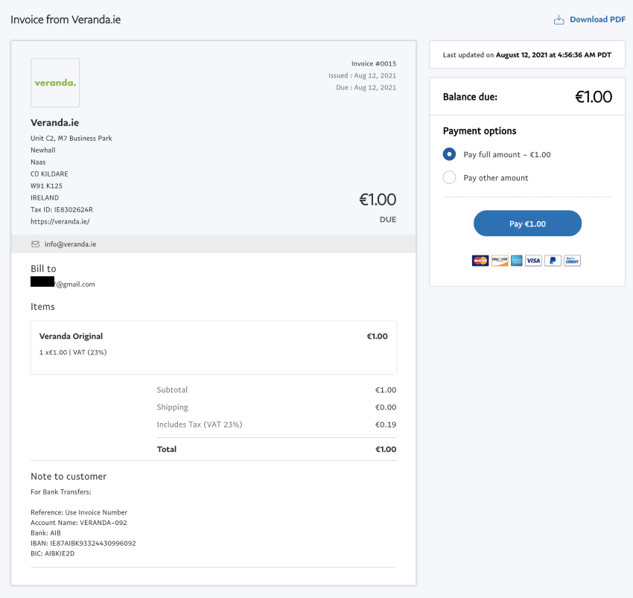Screen dimensions: 633x598
Task: Click the DUE status label
Action: 388,220
